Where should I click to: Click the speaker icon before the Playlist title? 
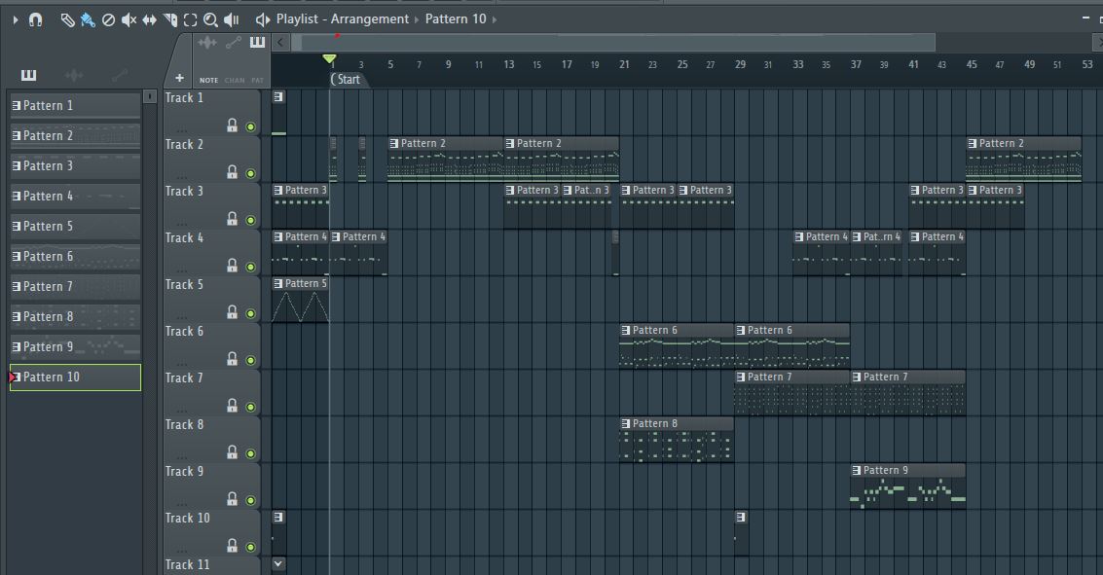(x=263, y=19)
